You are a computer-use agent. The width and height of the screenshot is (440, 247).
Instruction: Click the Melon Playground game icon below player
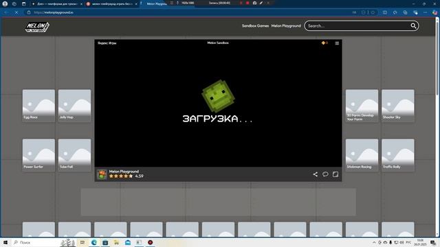coord(102,174)
